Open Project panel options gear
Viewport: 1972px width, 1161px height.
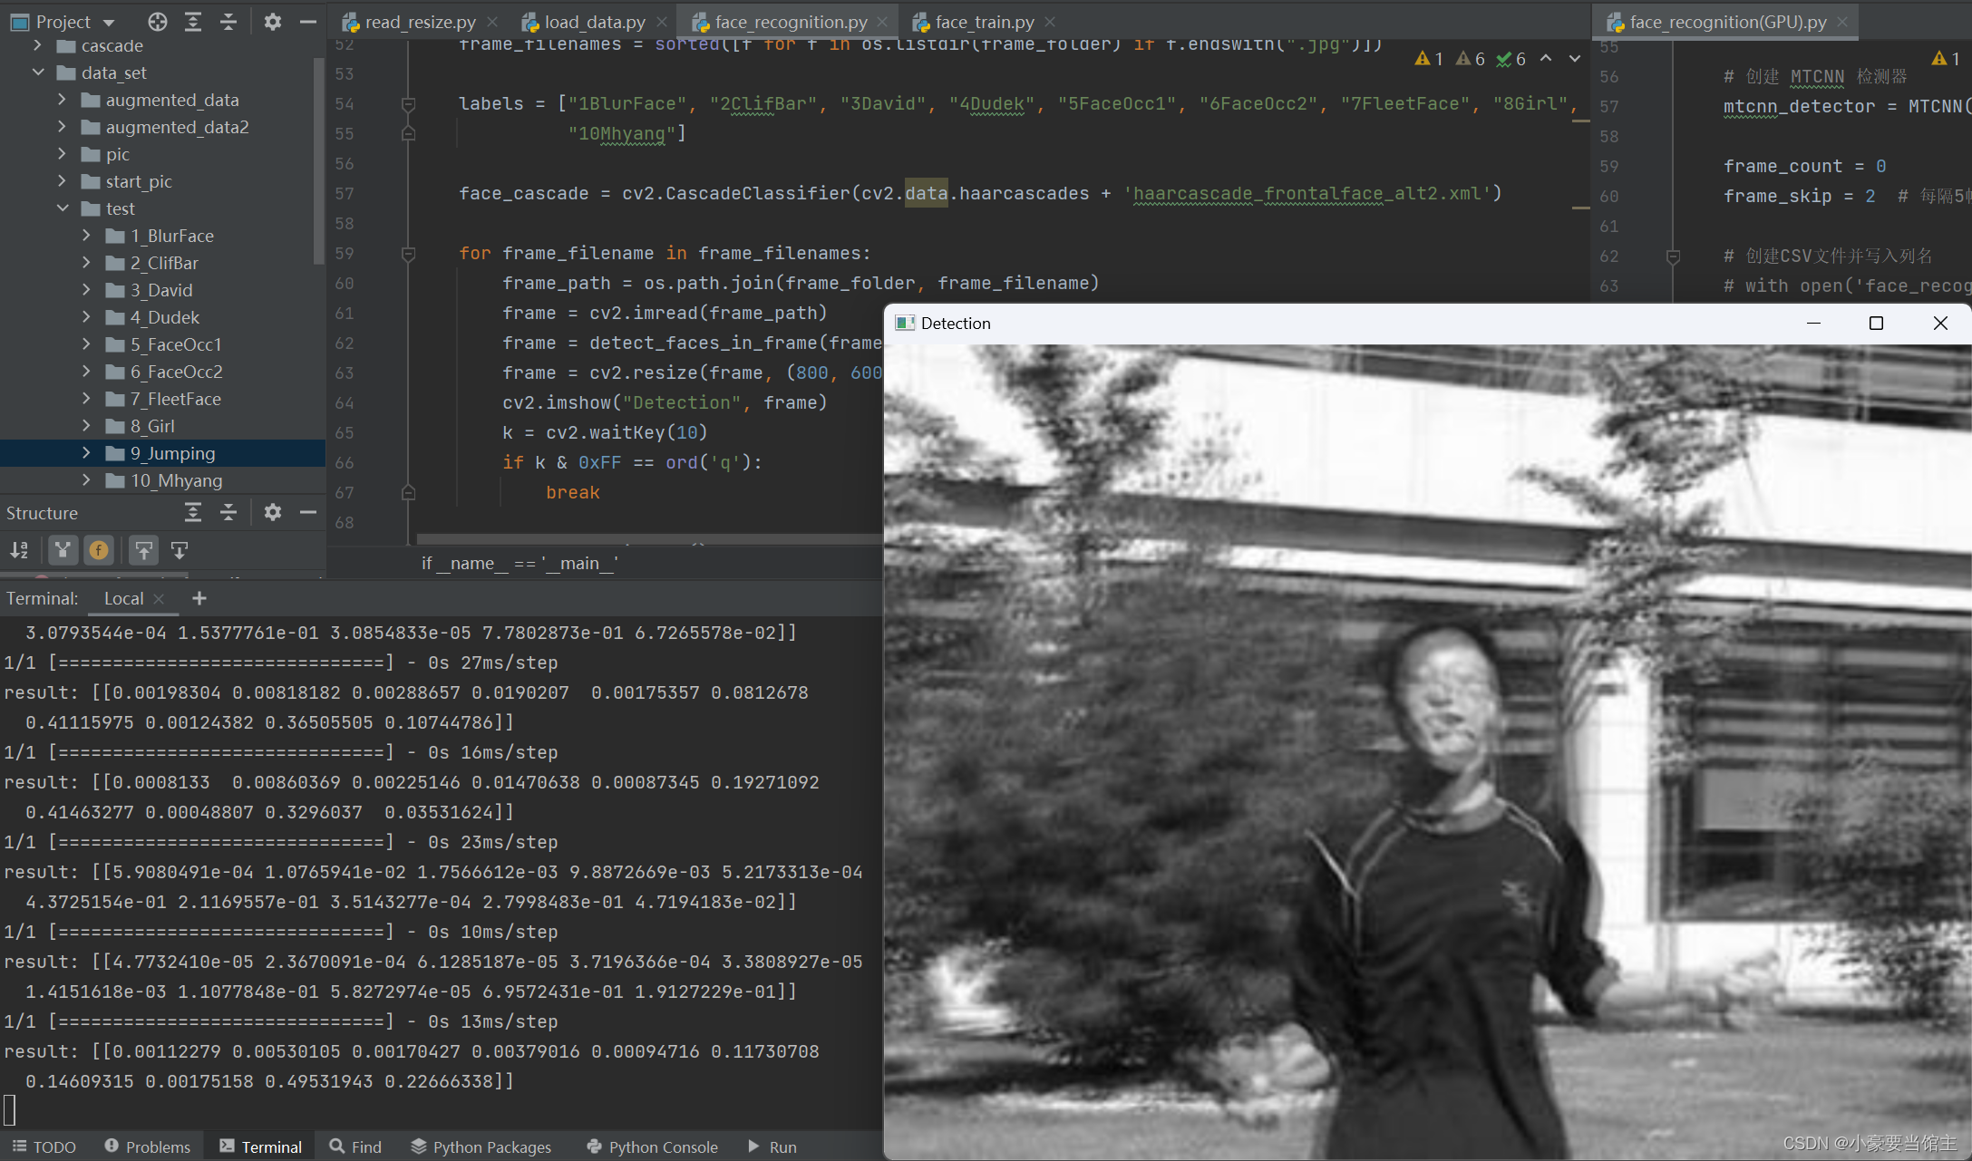click(271, 22)
